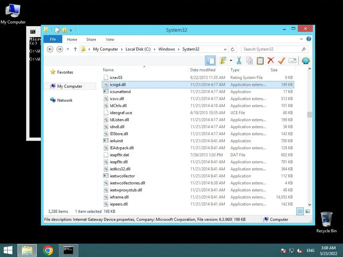Image resolution: width=343 pixels, height=257 pixels.
Task: Select Network in the navigation pane
Action: click(65, 100)
